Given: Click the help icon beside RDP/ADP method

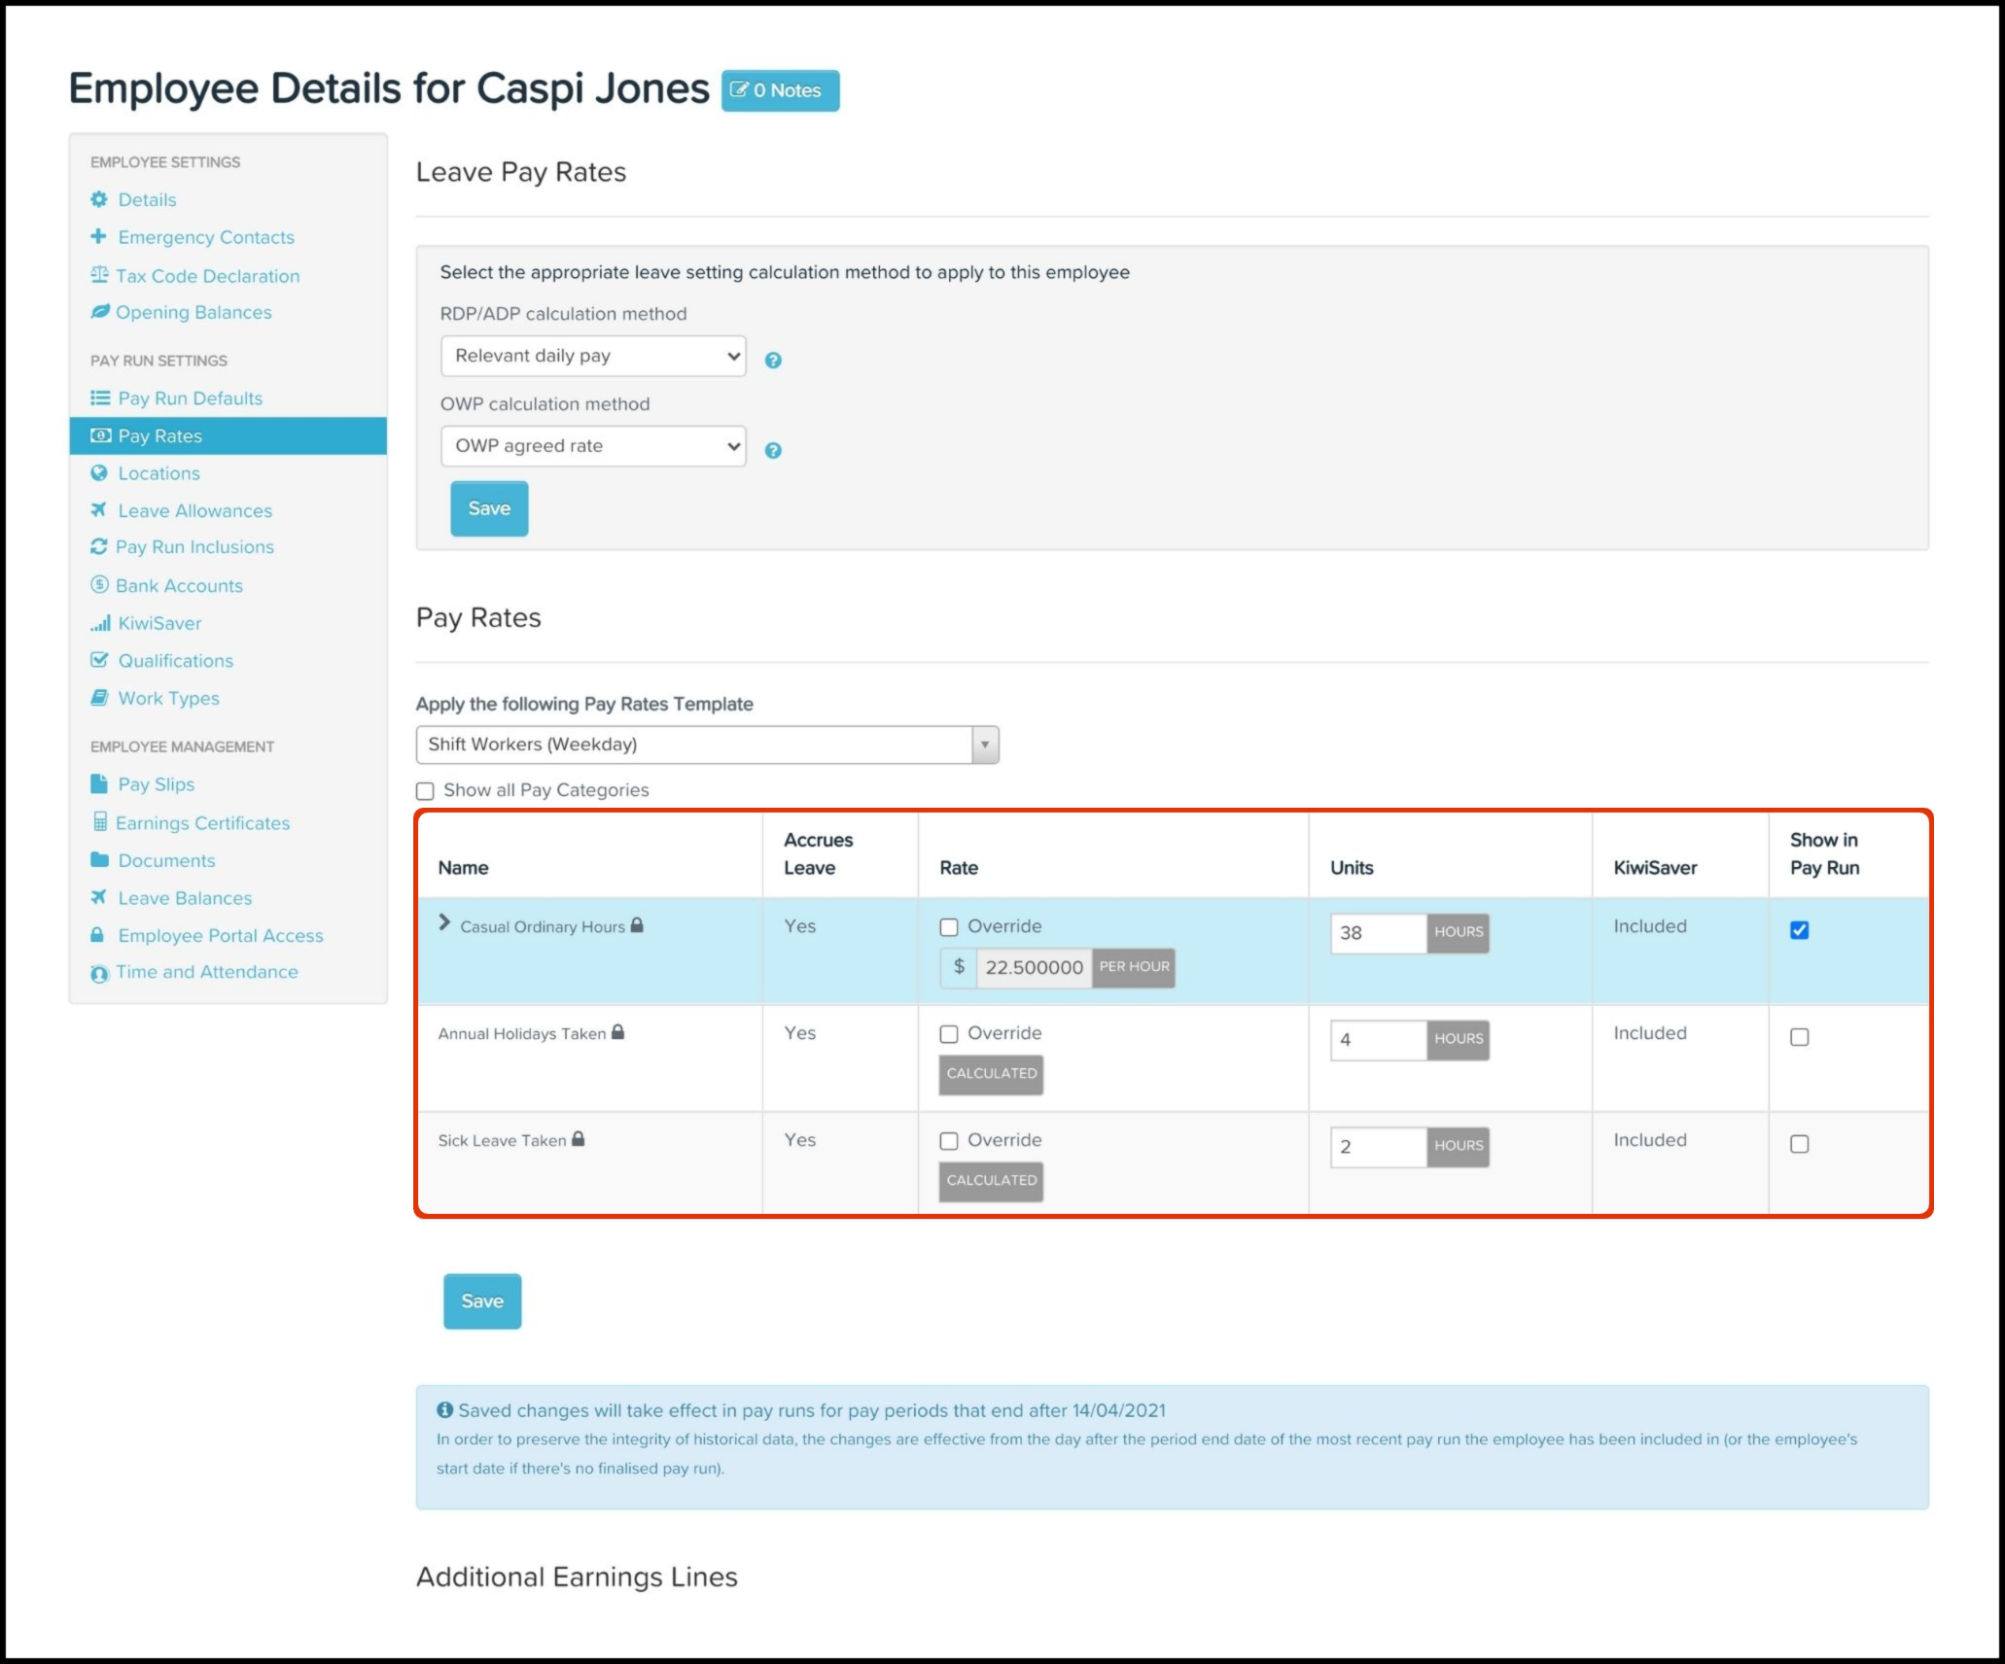Looking at the screenshot, I should tap(773, 361).
